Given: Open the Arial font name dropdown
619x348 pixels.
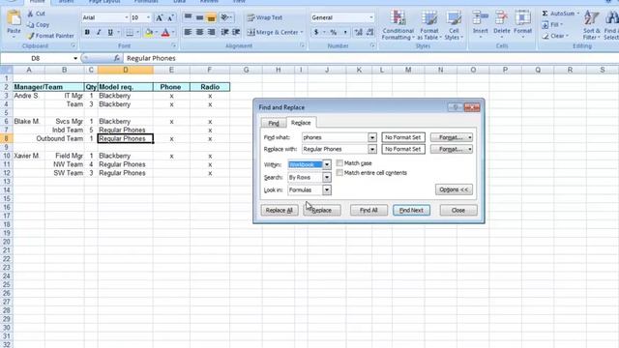Looking at the screenshot, I should click(x=127, y=17).
